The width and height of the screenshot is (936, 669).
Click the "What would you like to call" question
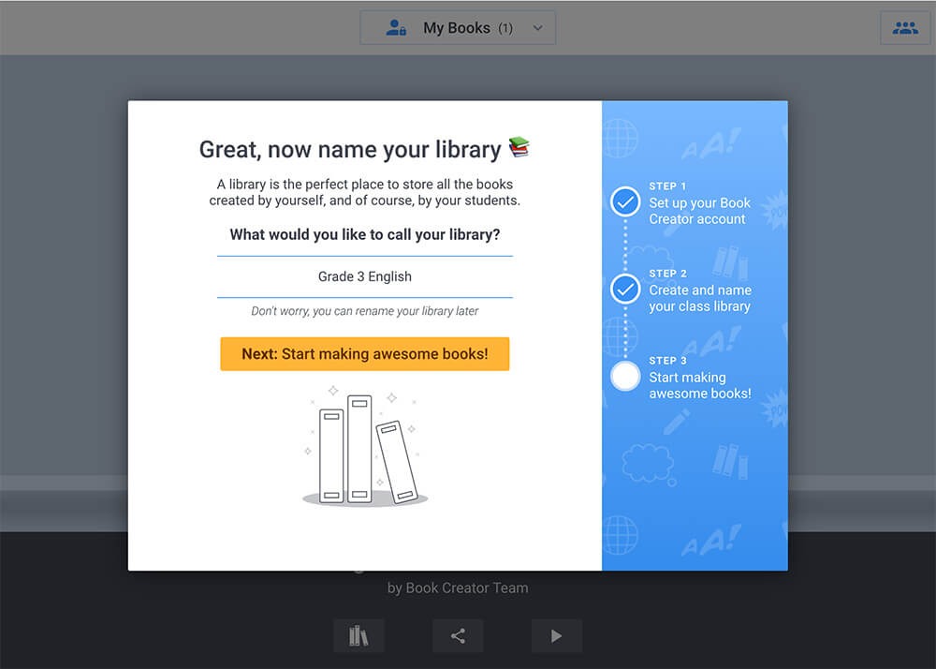click(x=365, y=235)
